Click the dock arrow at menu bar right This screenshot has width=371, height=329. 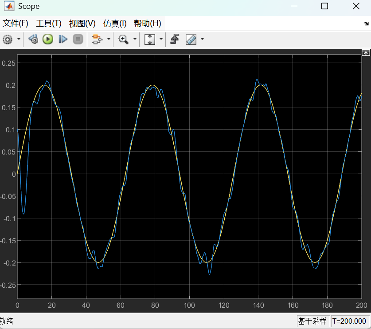coord(366,24)
